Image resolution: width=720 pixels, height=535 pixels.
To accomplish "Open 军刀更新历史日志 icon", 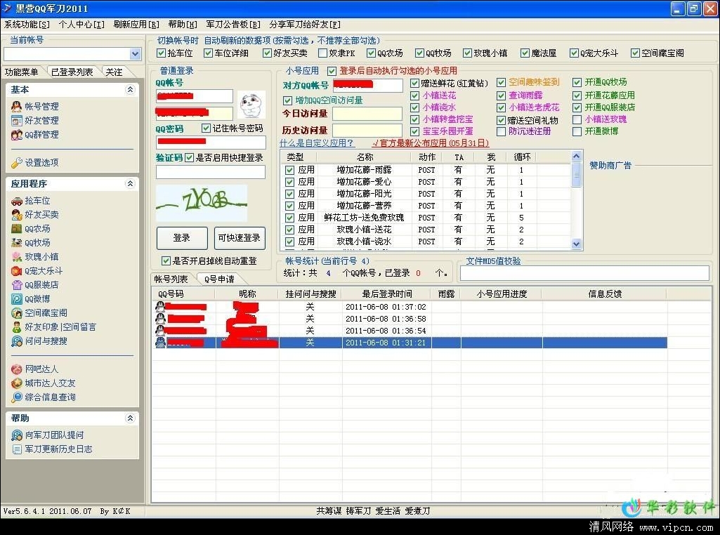I will coord(17,449).
